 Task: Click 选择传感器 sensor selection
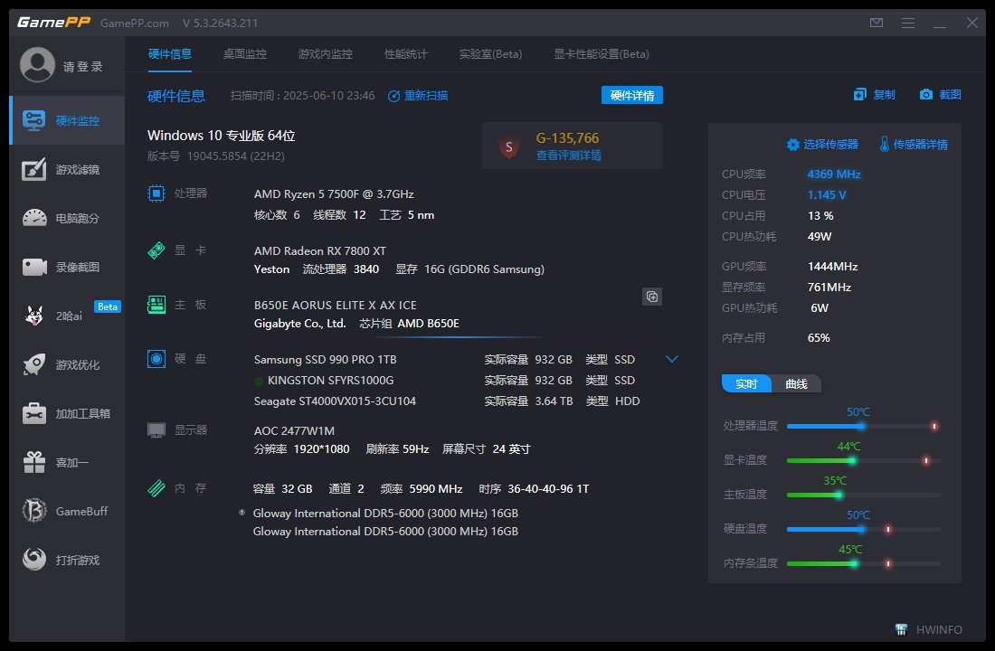pos(822,144)
